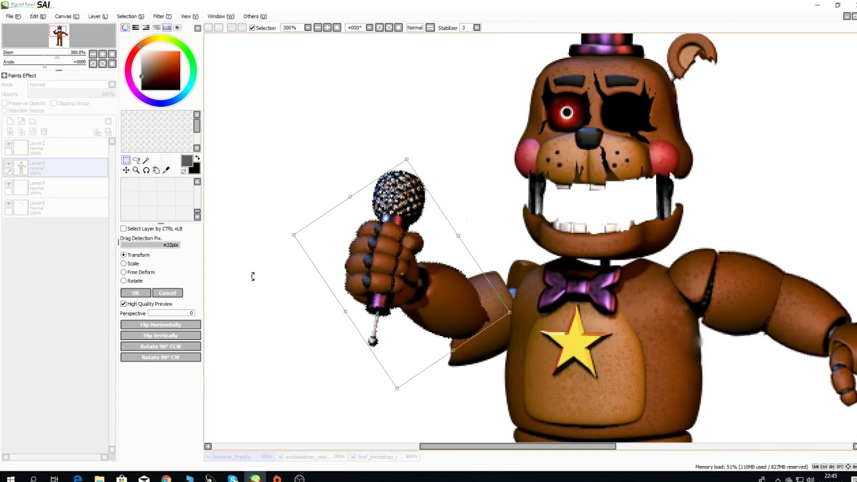857x482 pixels.
Task: Click toolbar rotate counterclockwise button
Action: [x=379, y=27]
